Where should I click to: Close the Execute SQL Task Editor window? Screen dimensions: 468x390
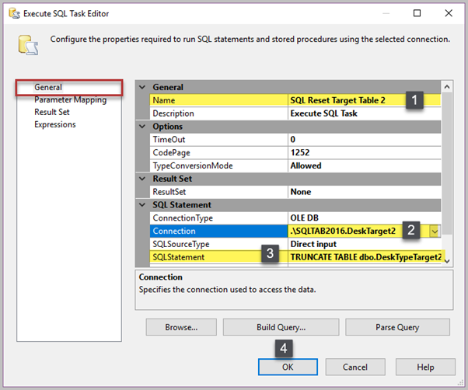[x=449, y=13]
